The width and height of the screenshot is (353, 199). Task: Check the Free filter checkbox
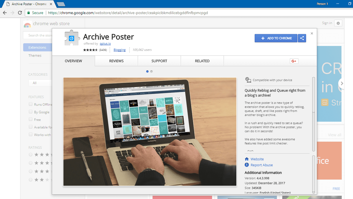pyautogui.click(x=31, y=120)
